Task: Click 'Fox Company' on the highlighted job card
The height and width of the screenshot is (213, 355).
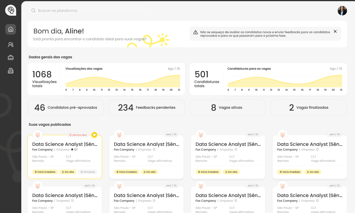Action: pyautogui.click(x=43, y=150)
